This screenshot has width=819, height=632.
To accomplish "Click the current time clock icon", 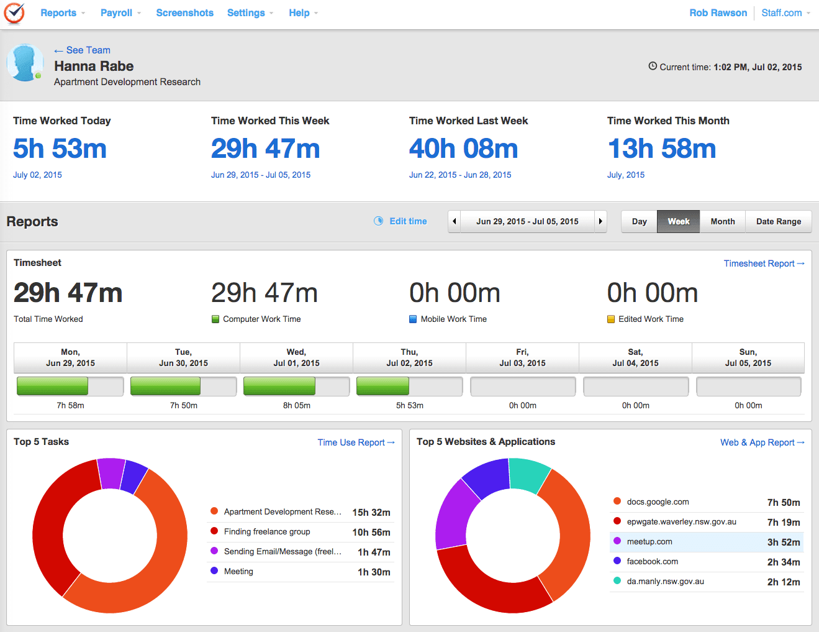I will [x=652, y=66].
